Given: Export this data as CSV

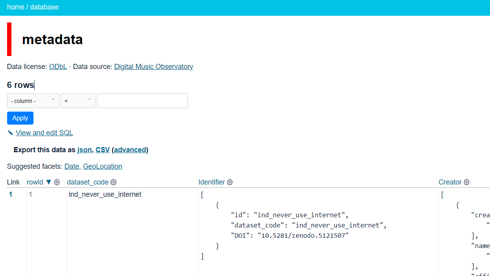Looking at the screenshot, I should (x=102, y=150).
